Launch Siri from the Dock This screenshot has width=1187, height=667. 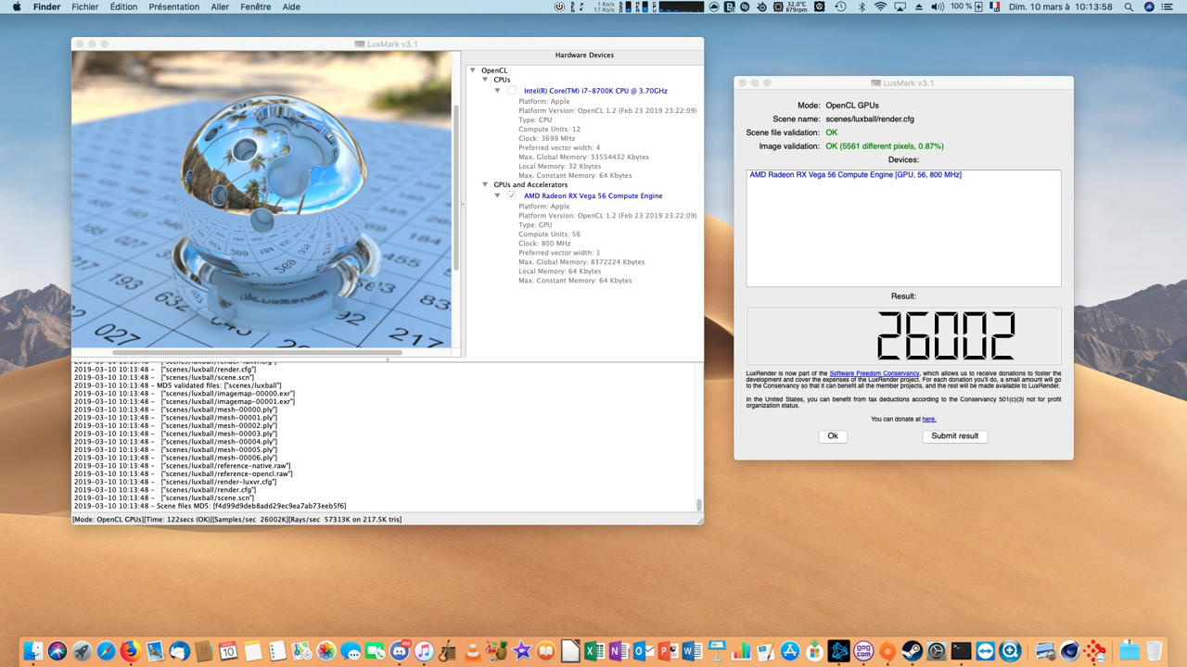[x=57, y=651]
